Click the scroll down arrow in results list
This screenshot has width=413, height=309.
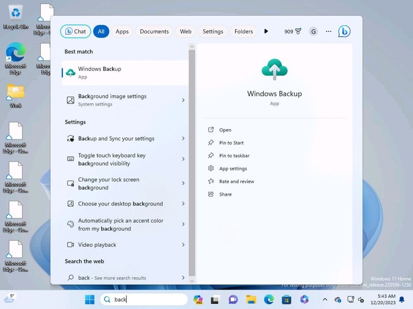pyautogui.click(x=192, y=281)
